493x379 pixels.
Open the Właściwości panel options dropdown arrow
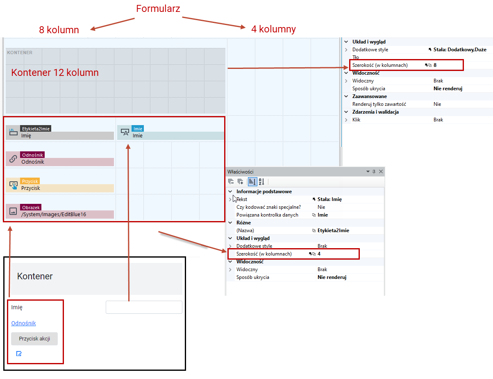click(367, 171)
